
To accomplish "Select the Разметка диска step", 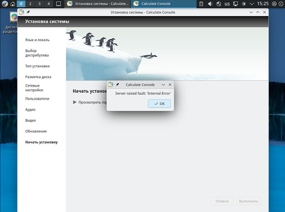I will click(x=38, y=77).
